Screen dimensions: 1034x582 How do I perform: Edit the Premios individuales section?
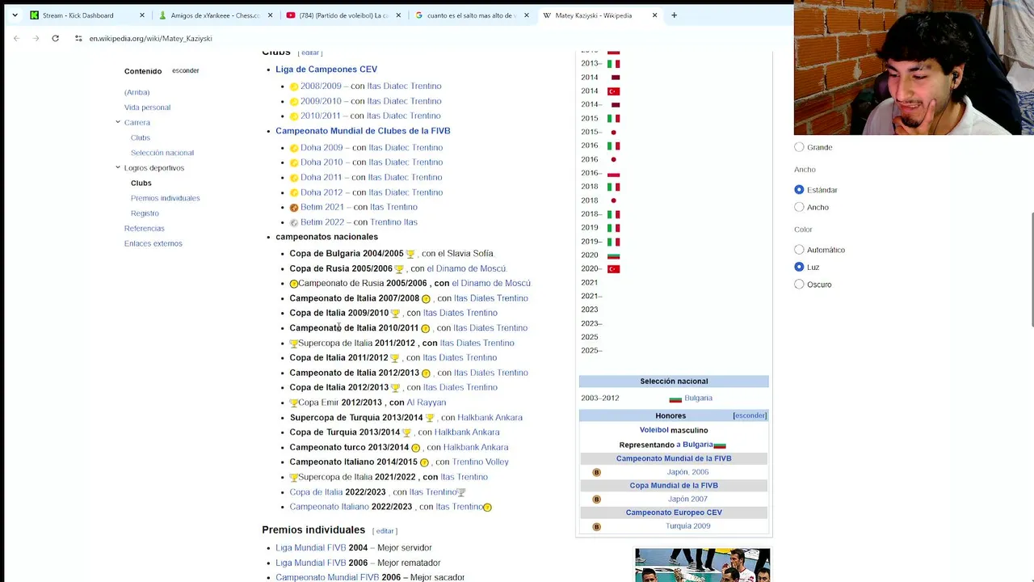(x=385, y=531)
